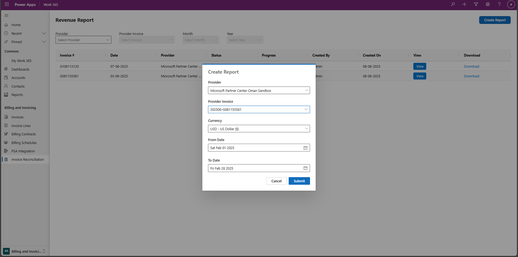
Task: Open the dialog Provider Invoice dropdown
Action: pyautogui.click(x=259, y=110)
